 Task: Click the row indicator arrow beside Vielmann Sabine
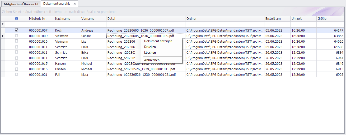click(x=3, y=36)
